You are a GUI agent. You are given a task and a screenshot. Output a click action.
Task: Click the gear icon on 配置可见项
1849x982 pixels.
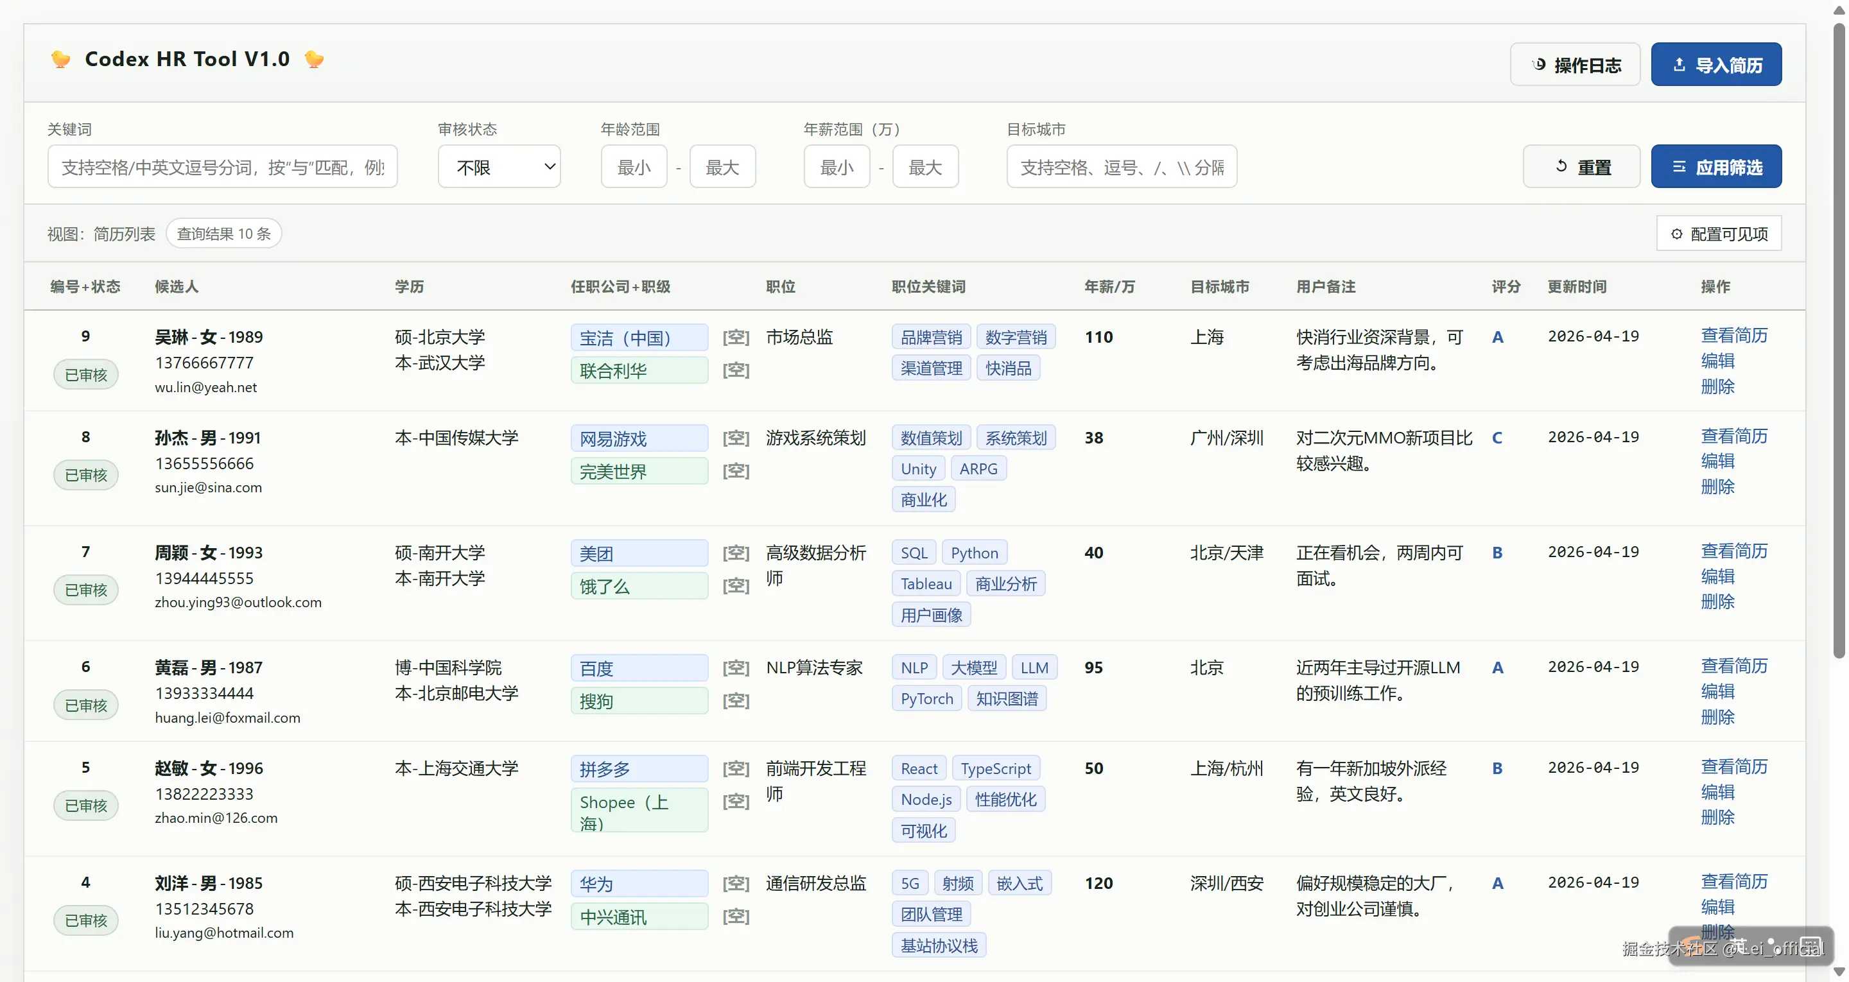[1676, 234]
